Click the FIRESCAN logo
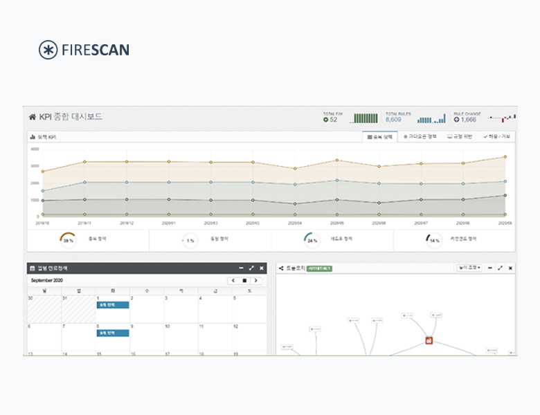This screenshot has height=415, width=540. (x=84, y=50)
